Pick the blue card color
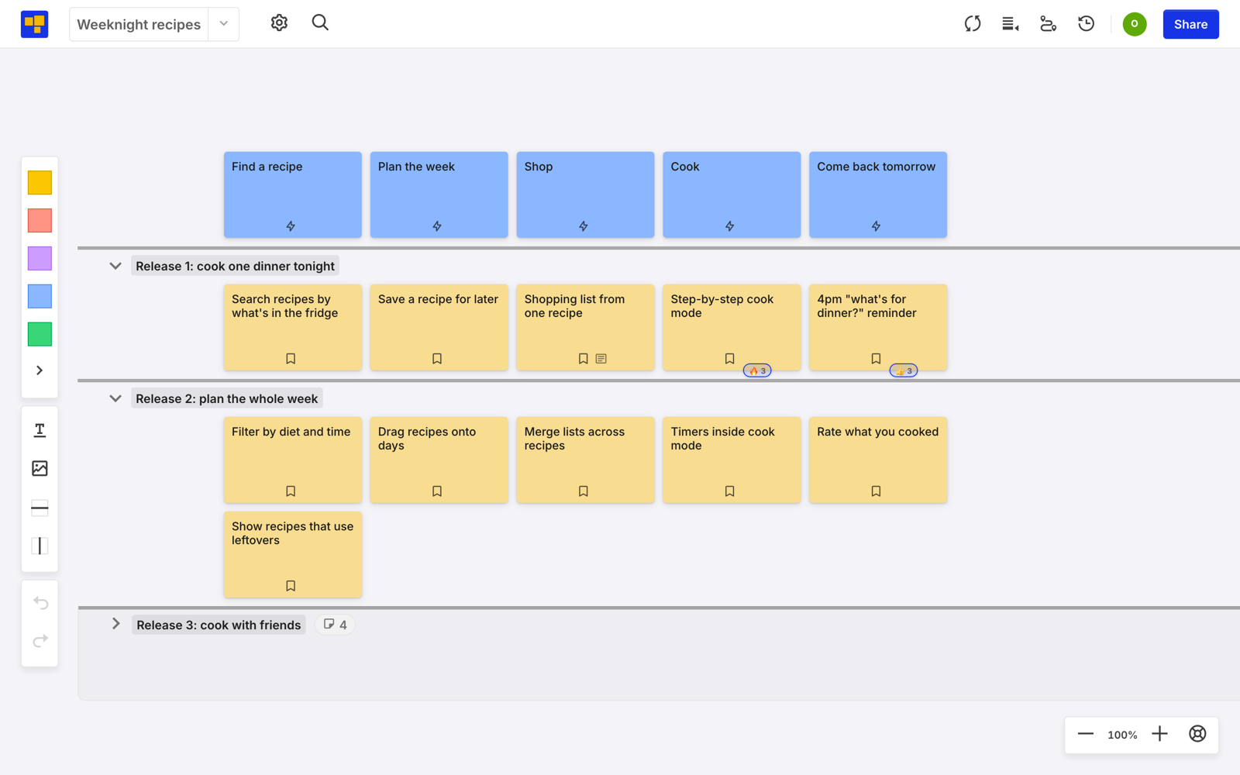This screenshot has width=1240, height=775. point(40,296)
